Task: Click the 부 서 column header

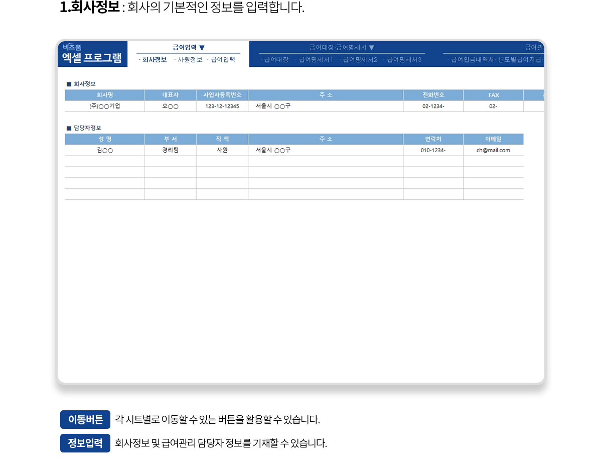Action: [170, 139]
